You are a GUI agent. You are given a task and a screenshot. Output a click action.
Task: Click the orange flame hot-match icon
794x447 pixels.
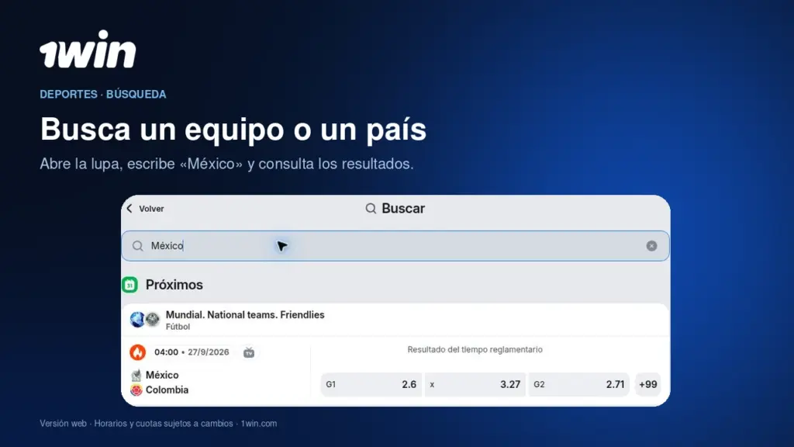tap(138, 352)
